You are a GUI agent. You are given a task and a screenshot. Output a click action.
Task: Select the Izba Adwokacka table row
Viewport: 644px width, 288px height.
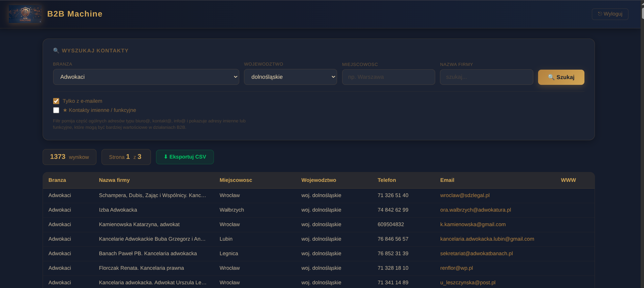click(318, 210)
